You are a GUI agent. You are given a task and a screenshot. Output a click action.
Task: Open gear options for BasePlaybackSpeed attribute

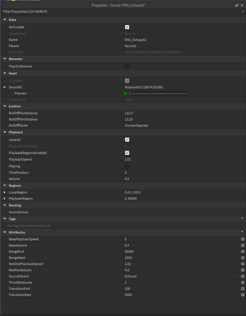pyautogui.click(x=243, y=239)
